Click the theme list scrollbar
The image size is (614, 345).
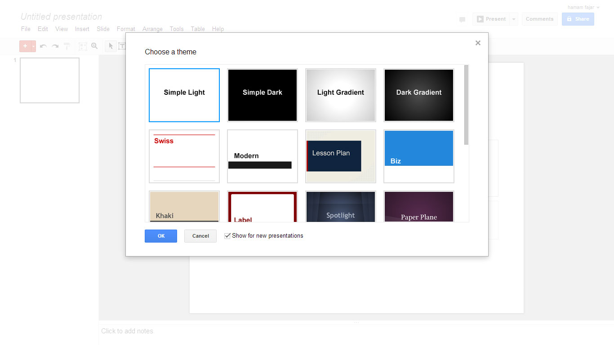click(x=466, y=105)
